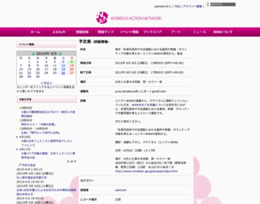Go to previous month in calendar

click(x=33, y=54)
